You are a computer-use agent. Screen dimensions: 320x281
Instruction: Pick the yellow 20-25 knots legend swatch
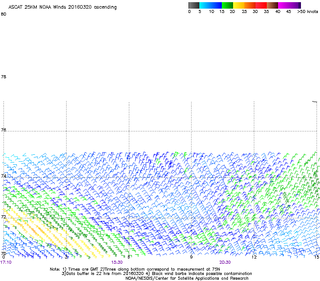239,5
